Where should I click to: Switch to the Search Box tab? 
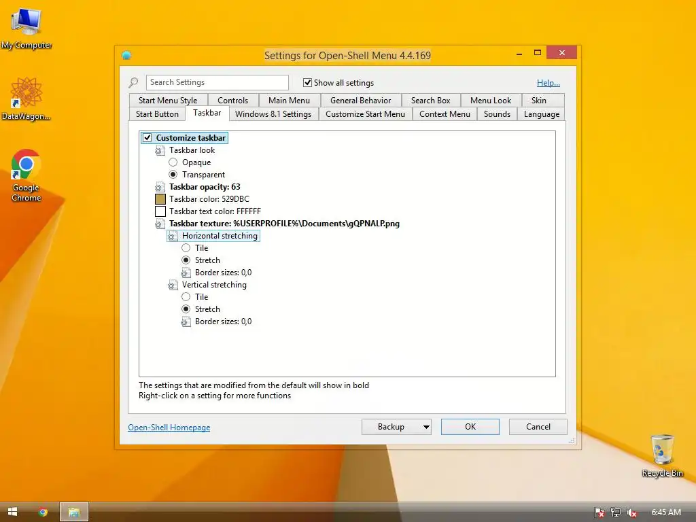point(430,101)
